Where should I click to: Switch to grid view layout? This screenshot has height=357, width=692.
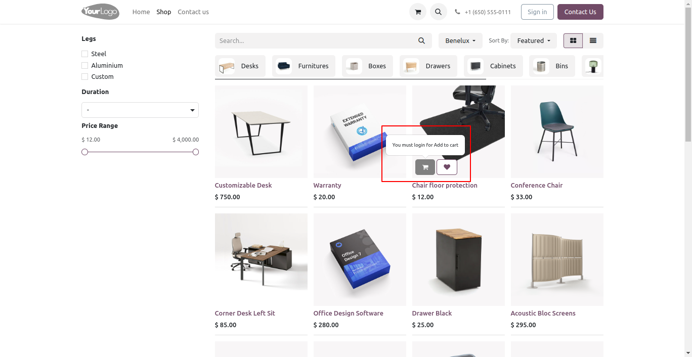tap(573, 40)
